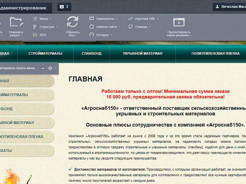
Task: Click the Протестировать новое решение window icon
Action: [x=179, y=22]
